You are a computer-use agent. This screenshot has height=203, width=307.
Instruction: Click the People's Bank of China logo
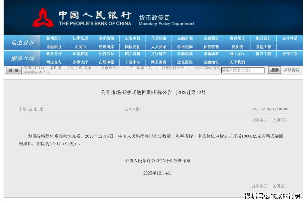[43, 18]
